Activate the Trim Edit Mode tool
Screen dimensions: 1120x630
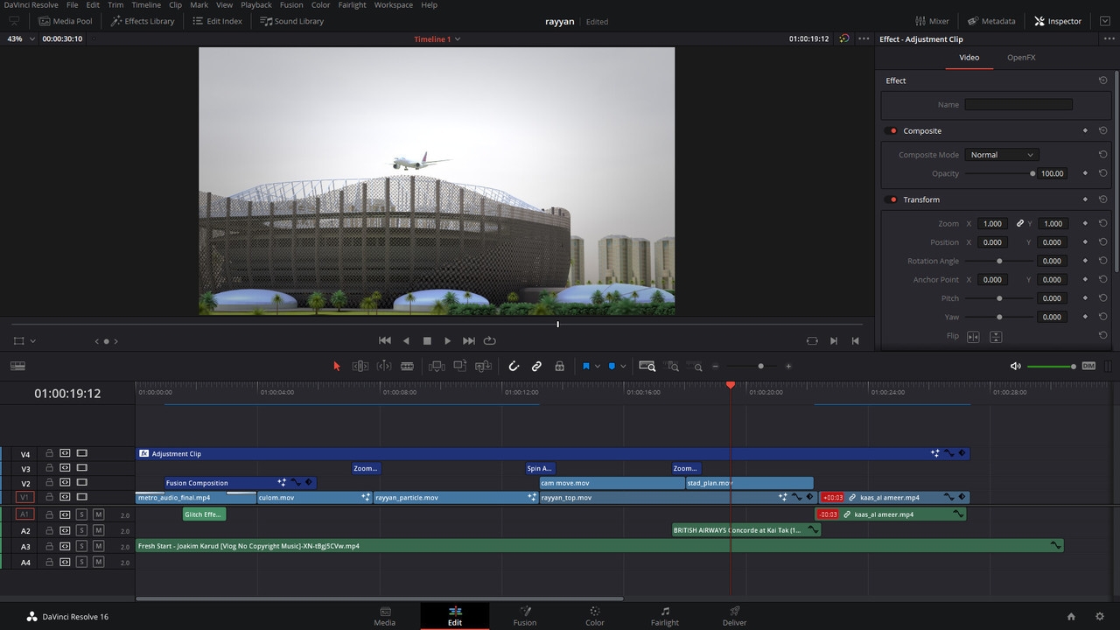[x=360, y=367]
